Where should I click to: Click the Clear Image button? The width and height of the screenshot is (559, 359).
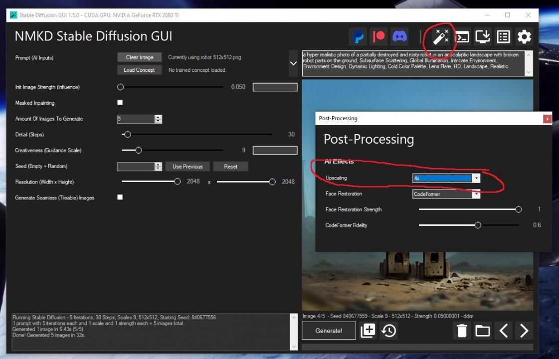coord(139,57)
